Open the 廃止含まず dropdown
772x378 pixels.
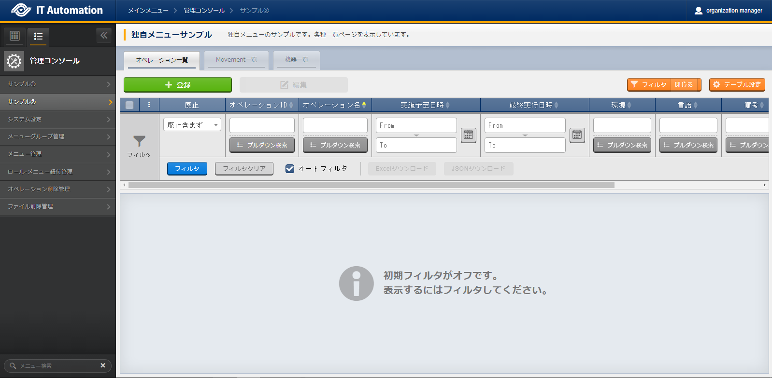192,125
